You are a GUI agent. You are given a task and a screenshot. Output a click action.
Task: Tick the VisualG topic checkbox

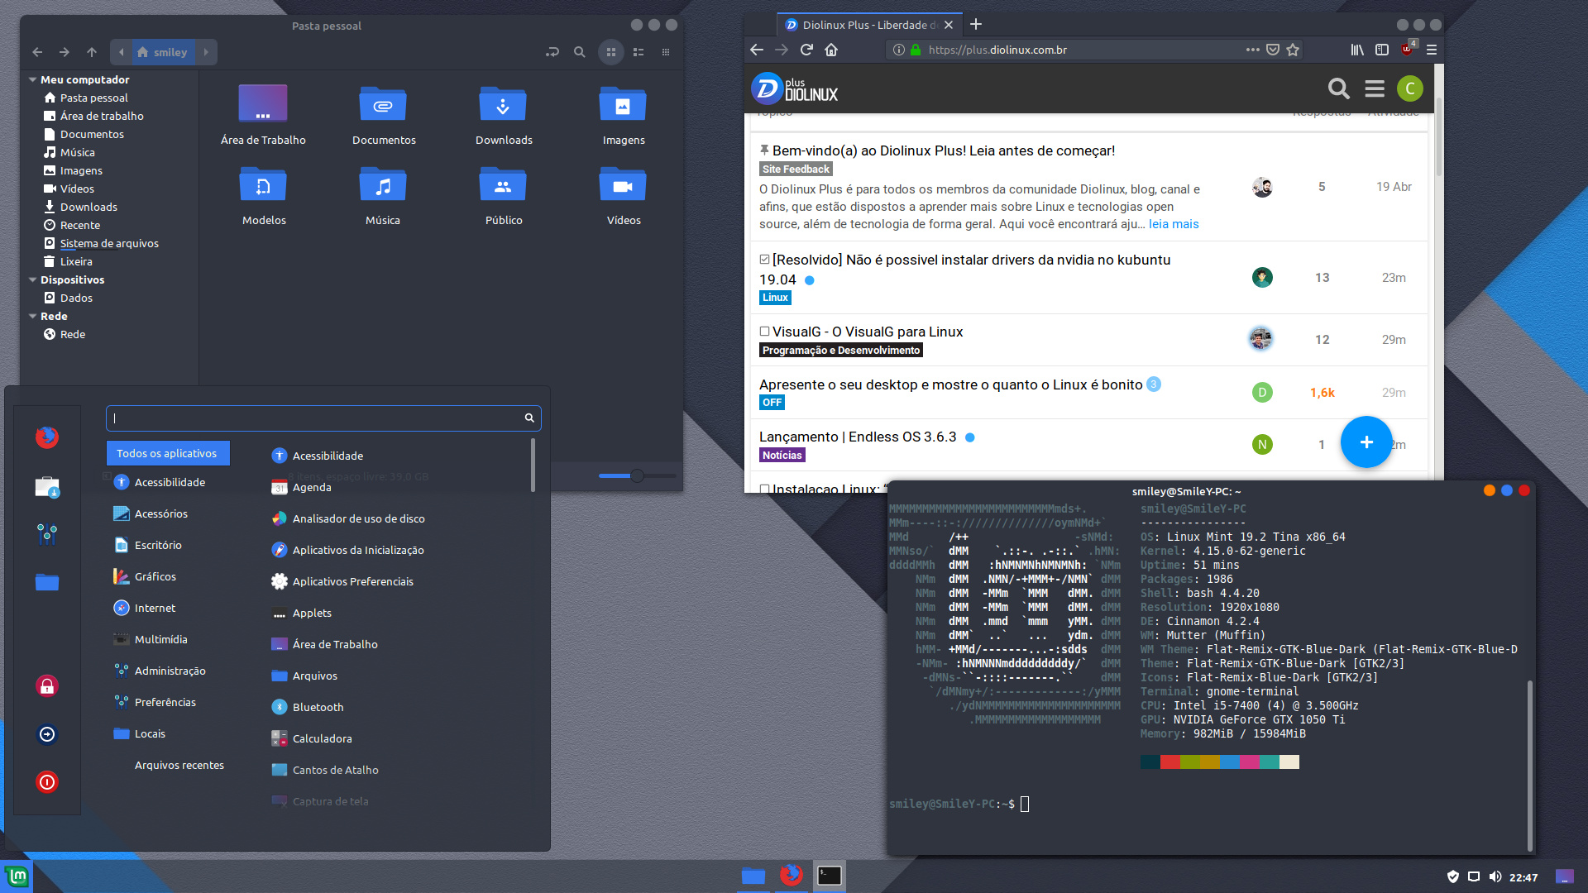coord(764,332)
